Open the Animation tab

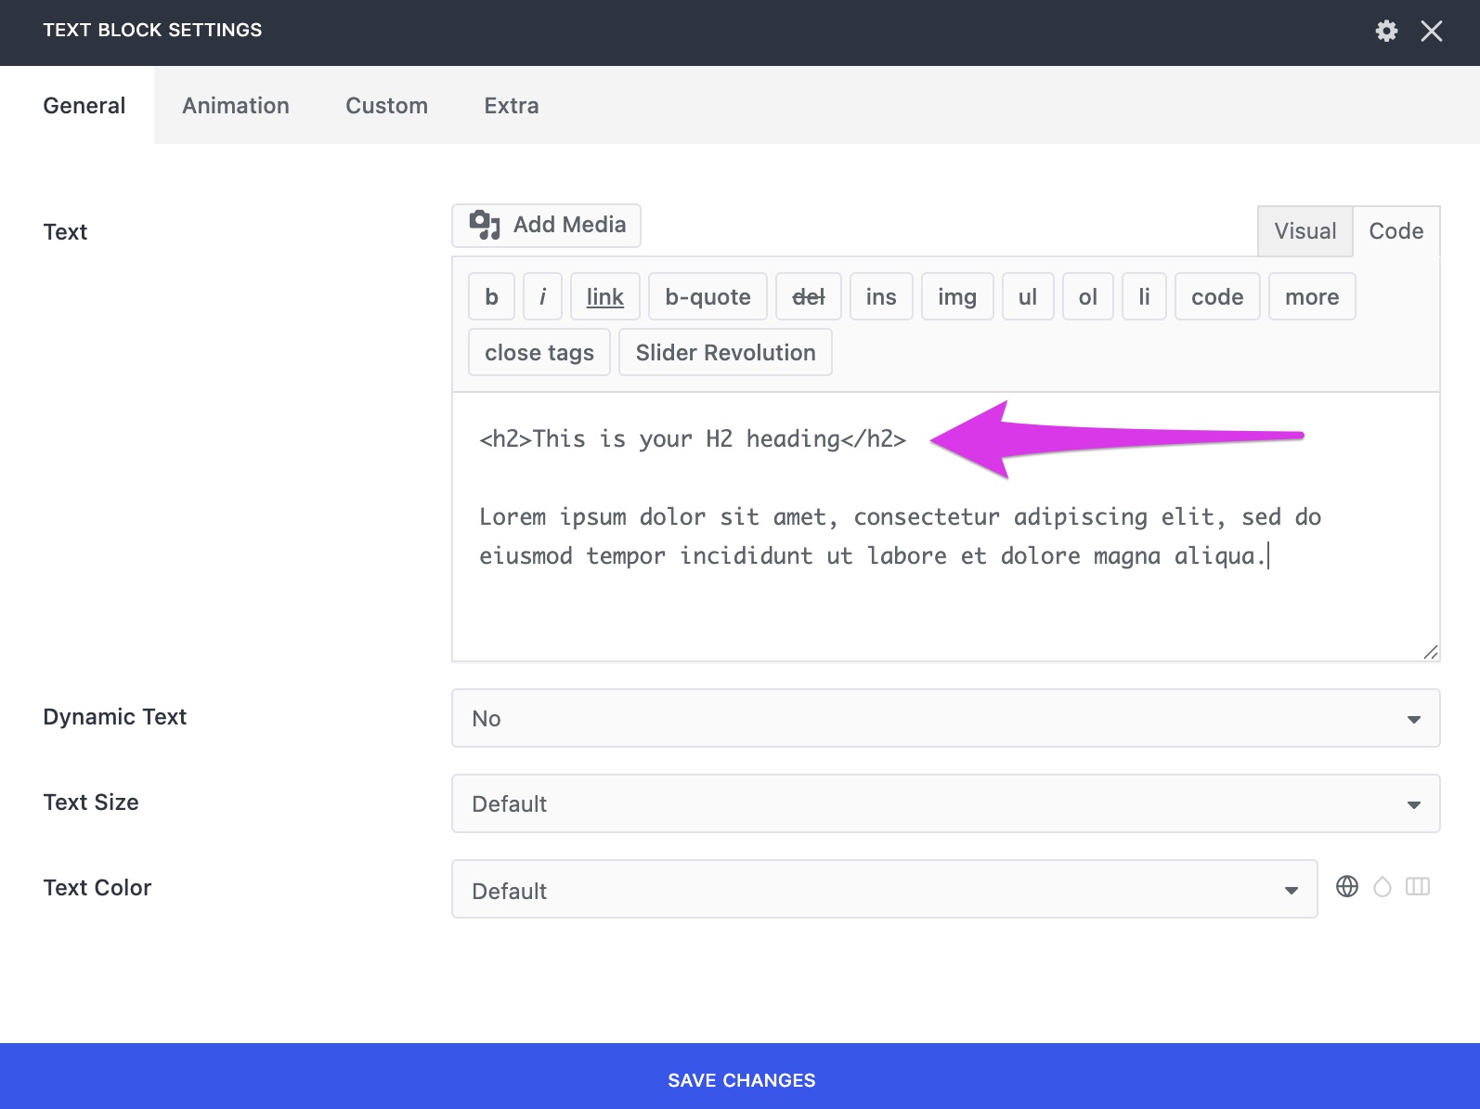(x=236, y=105)
